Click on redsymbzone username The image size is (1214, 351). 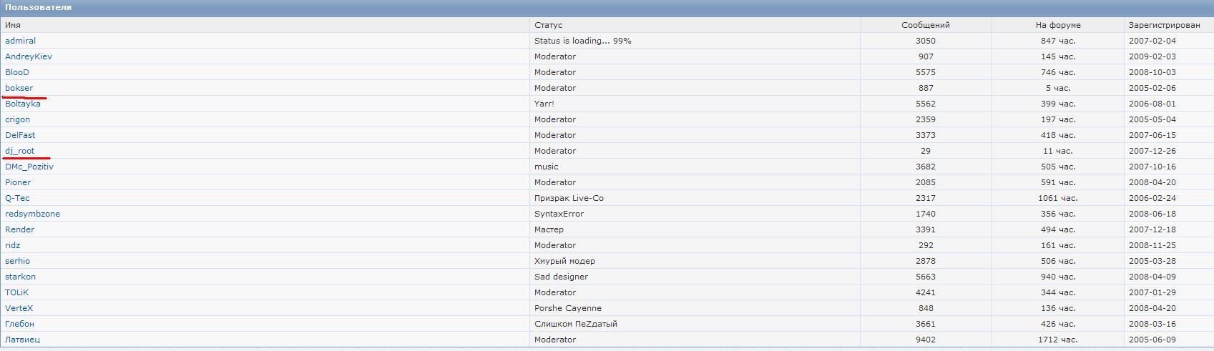coord(33,214)
